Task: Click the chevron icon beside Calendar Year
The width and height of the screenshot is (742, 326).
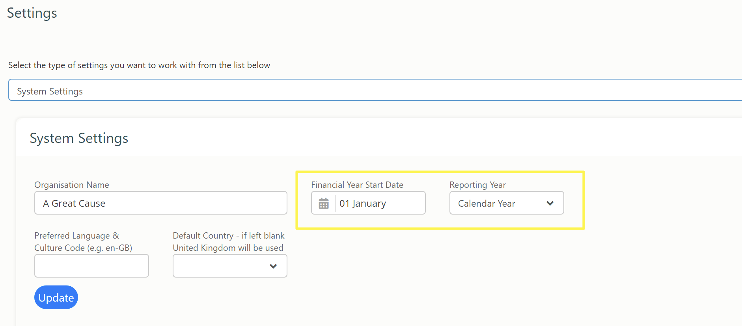Action: 550,203
